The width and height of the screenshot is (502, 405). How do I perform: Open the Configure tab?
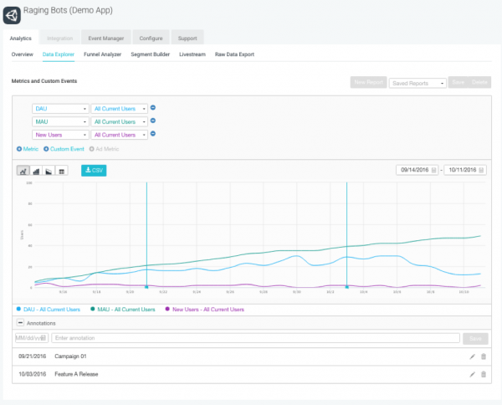pos(151,38)
